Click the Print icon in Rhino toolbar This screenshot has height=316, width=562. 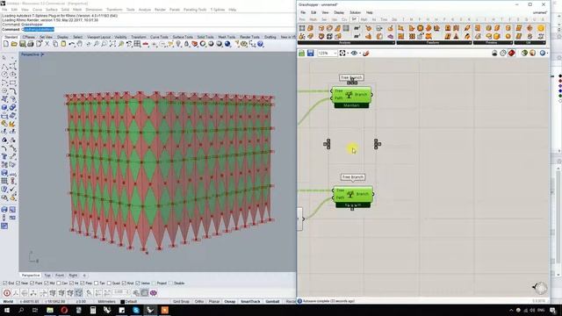(x=31, y=44)
